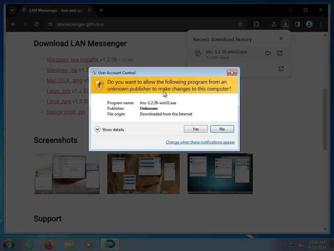Open the tab search dropdown arrow
The width and height of the screenshot is (334, 251).
(x=12, y=10)
